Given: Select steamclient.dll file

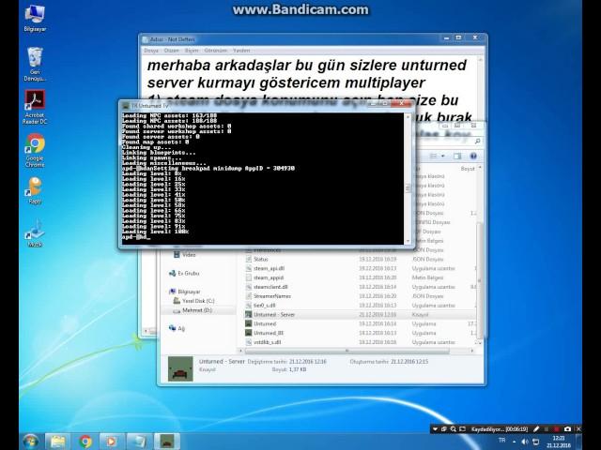Looking at the screenshot, I should (360, 287).
